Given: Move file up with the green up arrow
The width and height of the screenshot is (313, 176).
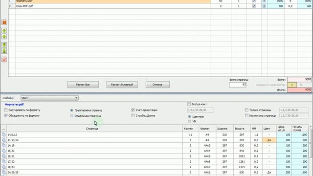Looking at the screenshot, I should [4, 31].
